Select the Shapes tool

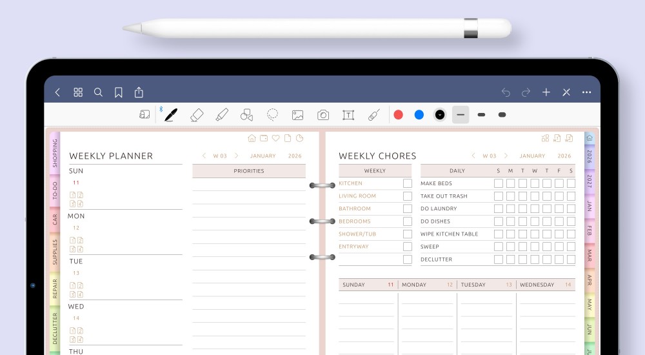click(x=246, y=115)
